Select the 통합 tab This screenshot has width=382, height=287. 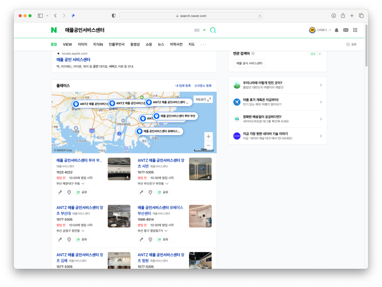[x=54, y=44]
